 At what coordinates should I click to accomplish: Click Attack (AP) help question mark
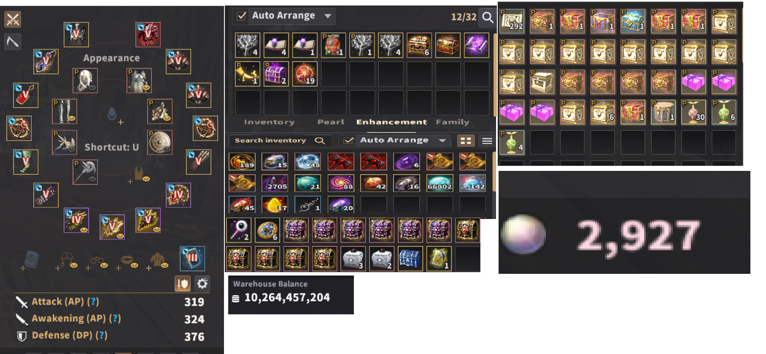tap(93, 302)
